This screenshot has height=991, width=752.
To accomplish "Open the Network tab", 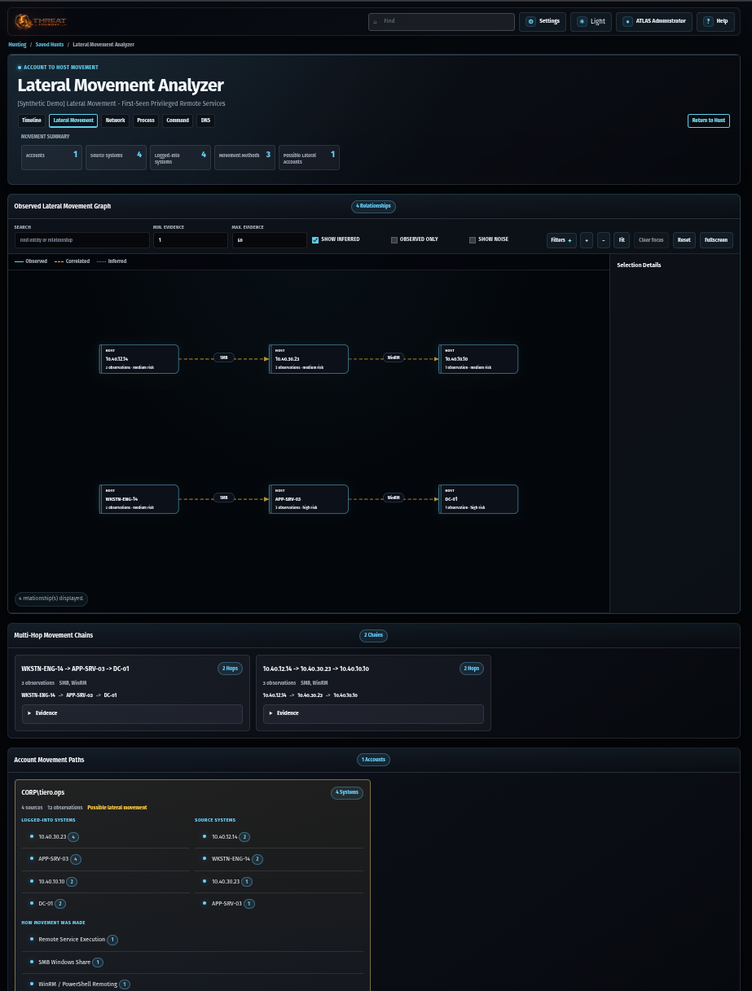I will (116, 121).
